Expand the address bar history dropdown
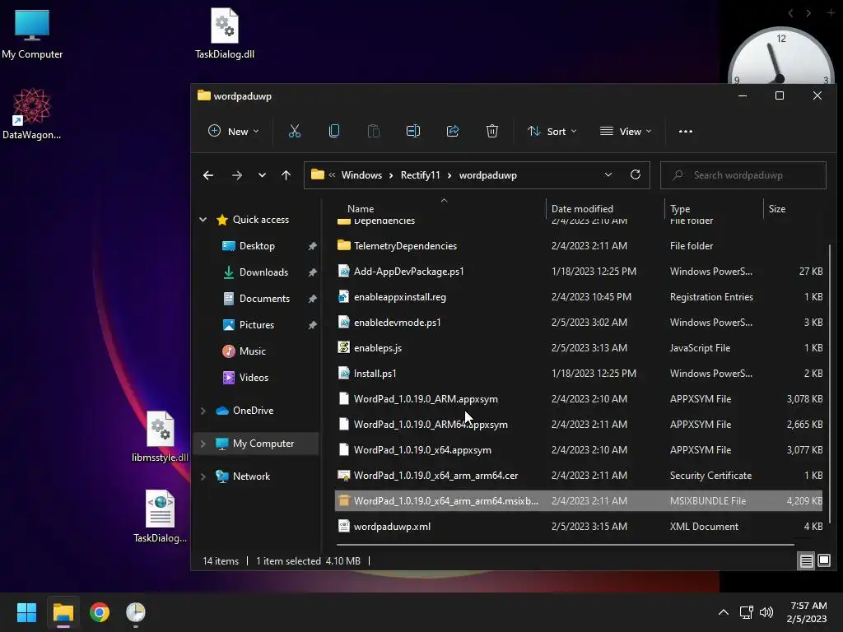 coord(608,174)
